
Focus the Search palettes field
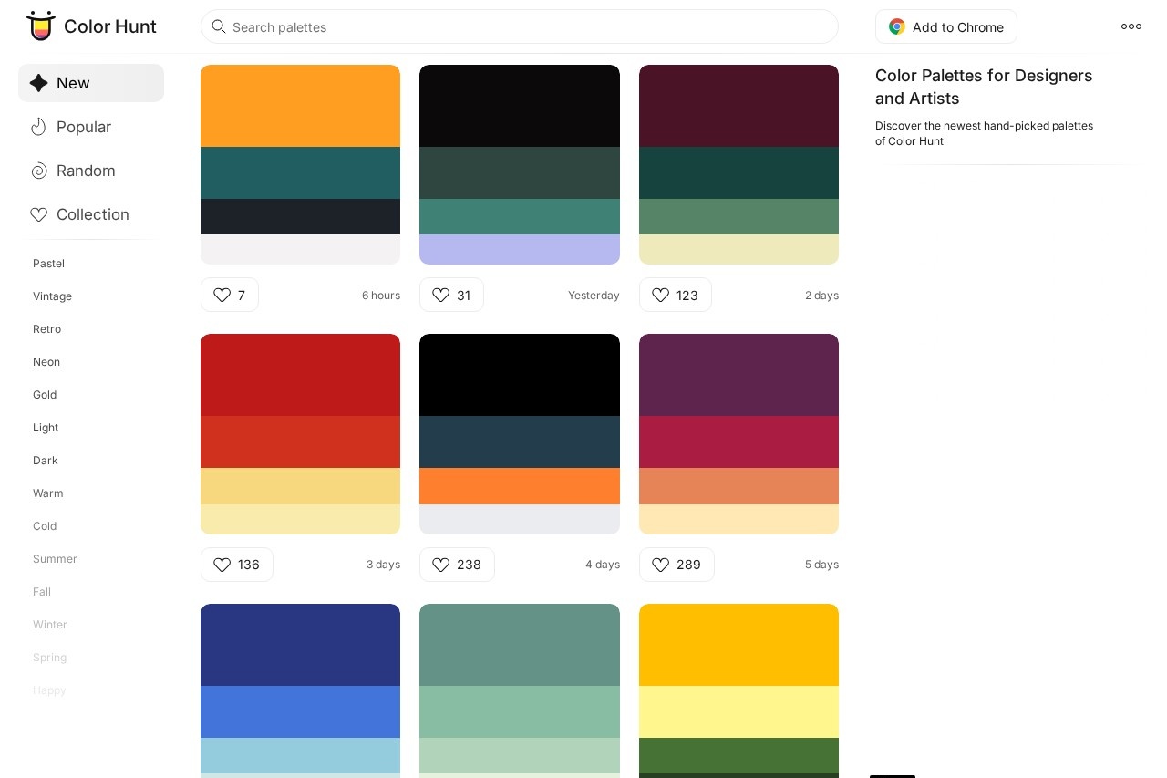[520, 26]
